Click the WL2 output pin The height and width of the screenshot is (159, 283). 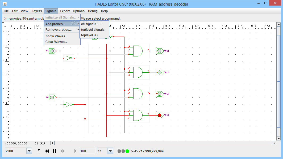[160, 73]
